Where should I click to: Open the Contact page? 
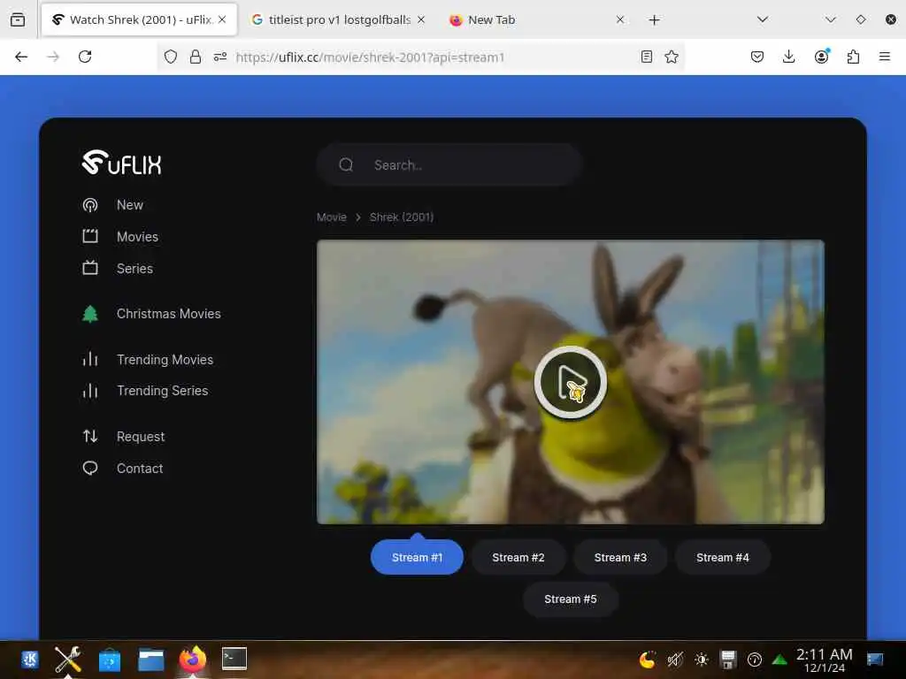point(139,469)
